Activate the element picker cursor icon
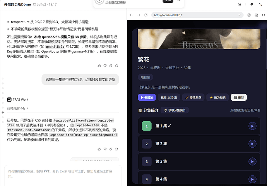 click(240, 4)
